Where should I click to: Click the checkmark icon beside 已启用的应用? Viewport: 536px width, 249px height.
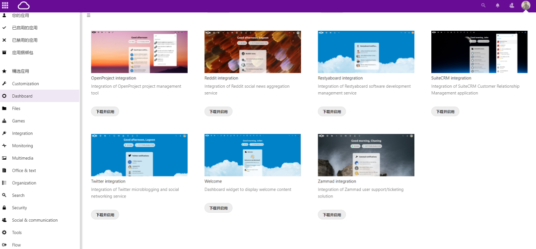4,28
